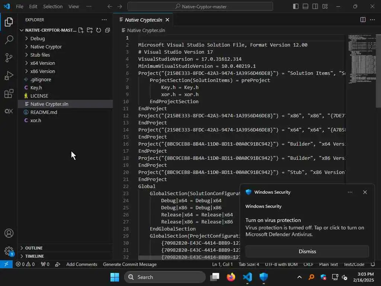Expand the x86 Version folder

click(42, 71)
